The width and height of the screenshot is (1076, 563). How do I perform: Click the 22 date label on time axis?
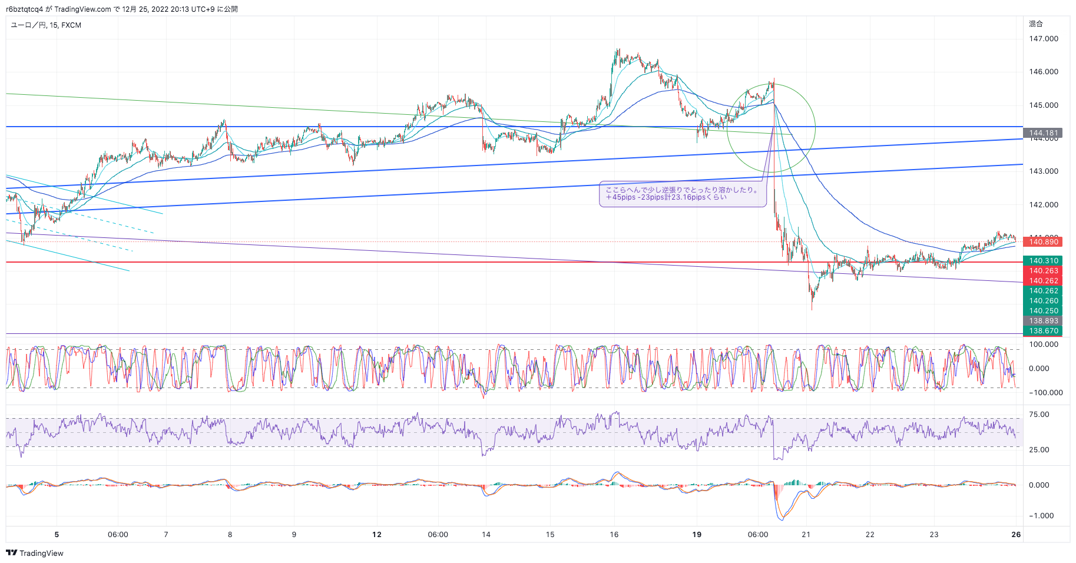click(870, 535)
